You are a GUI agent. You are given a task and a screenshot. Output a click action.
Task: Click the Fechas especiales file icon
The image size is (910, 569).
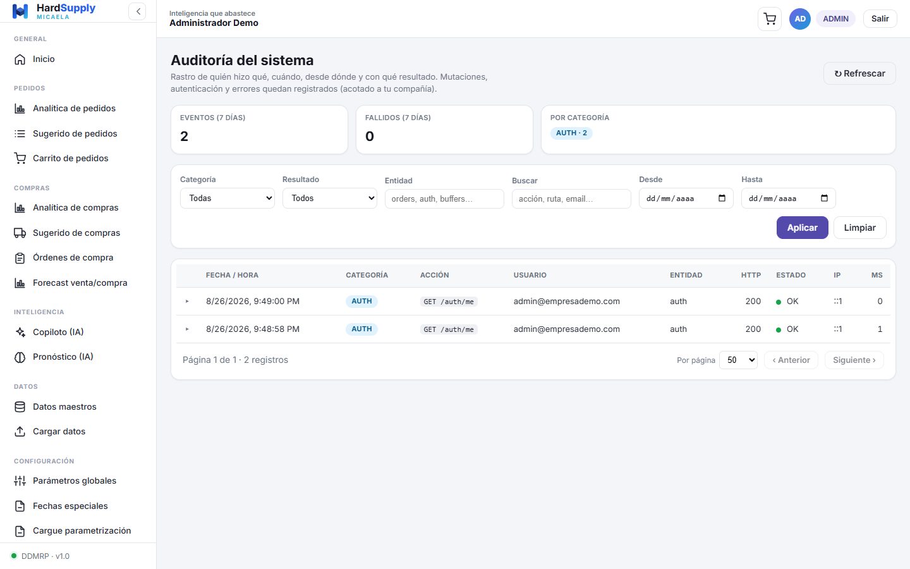[x=20, y=506]
